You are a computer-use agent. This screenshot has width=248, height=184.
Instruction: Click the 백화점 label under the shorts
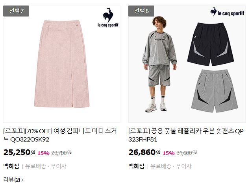tap(136, 166)
